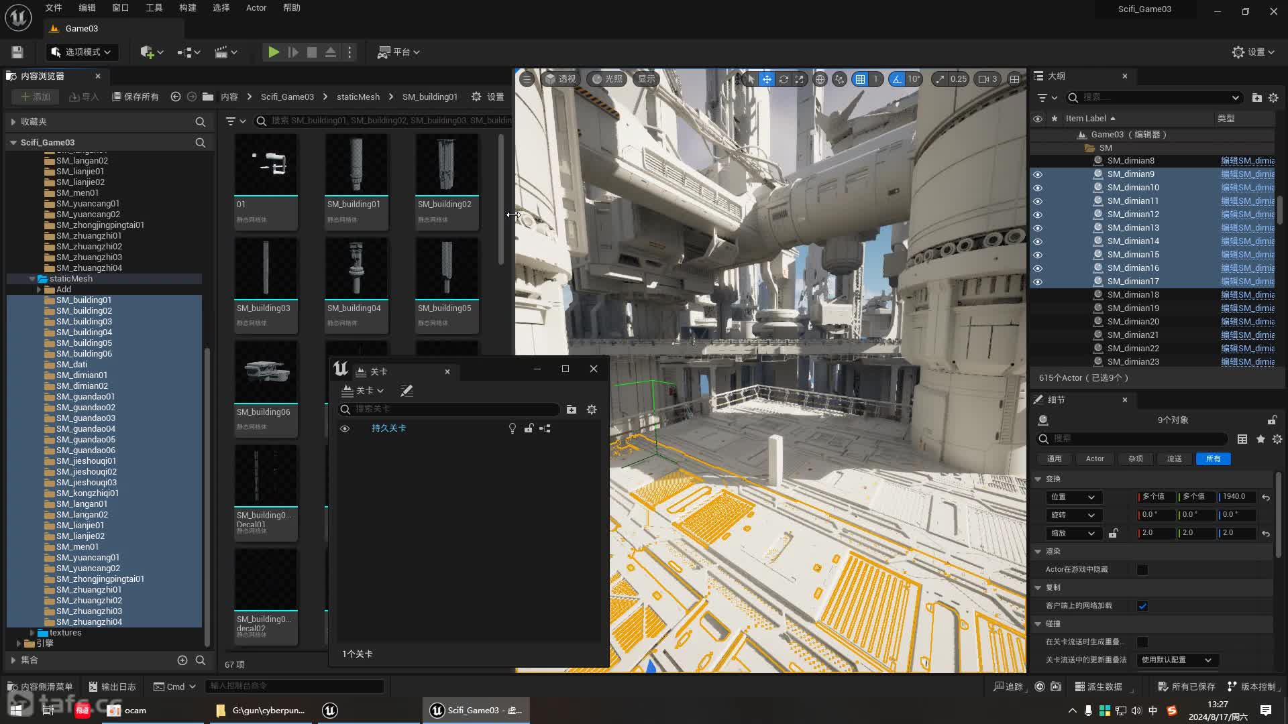Click the eject from player icon
The height and width of the screenshot is (724, 1288).
tap(331, 52)
